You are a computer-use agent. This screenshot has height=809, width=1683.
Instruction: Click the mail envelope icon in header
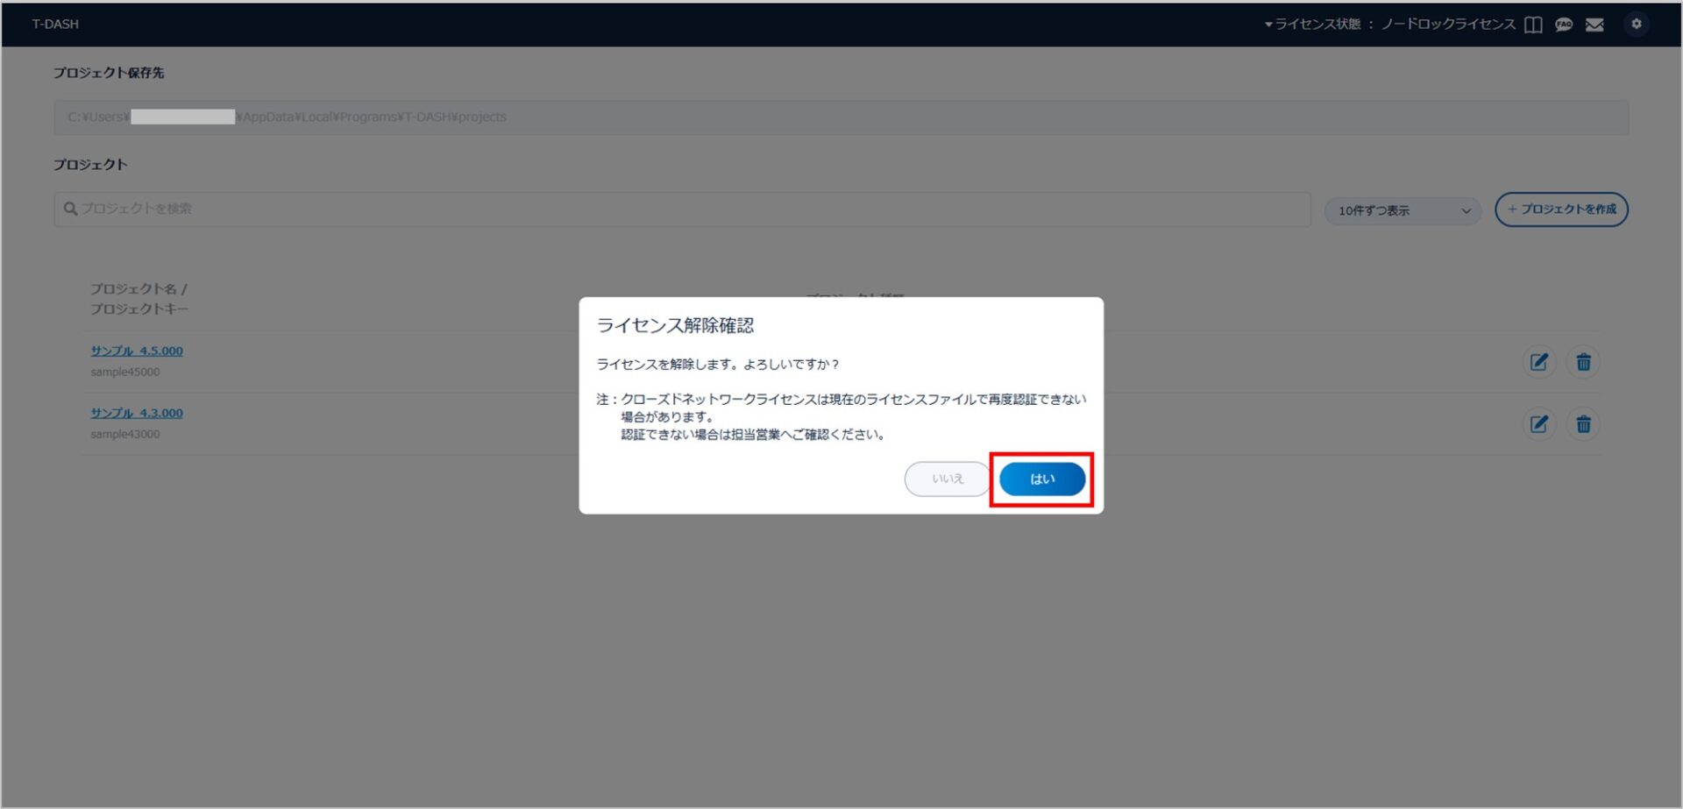click(1594, 25)
